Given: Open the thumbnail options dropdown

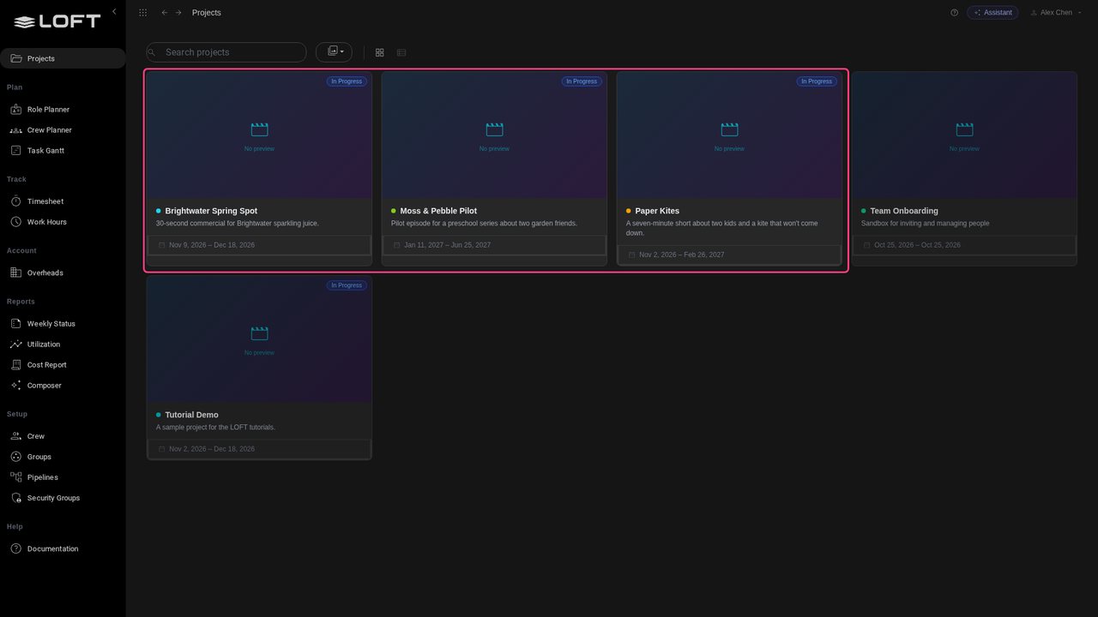Looking at the screenshot, I should coord(334,52).
